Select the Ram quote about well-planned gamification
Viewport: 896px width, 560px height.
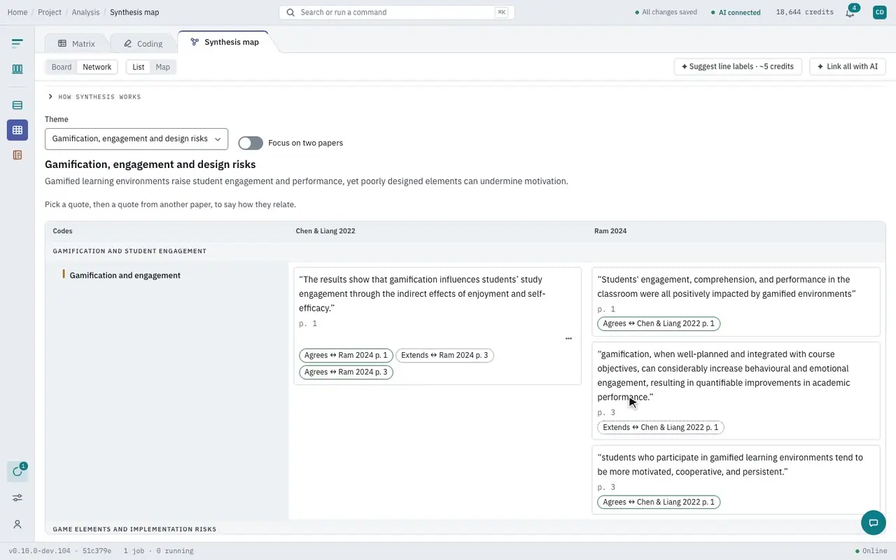736,391
